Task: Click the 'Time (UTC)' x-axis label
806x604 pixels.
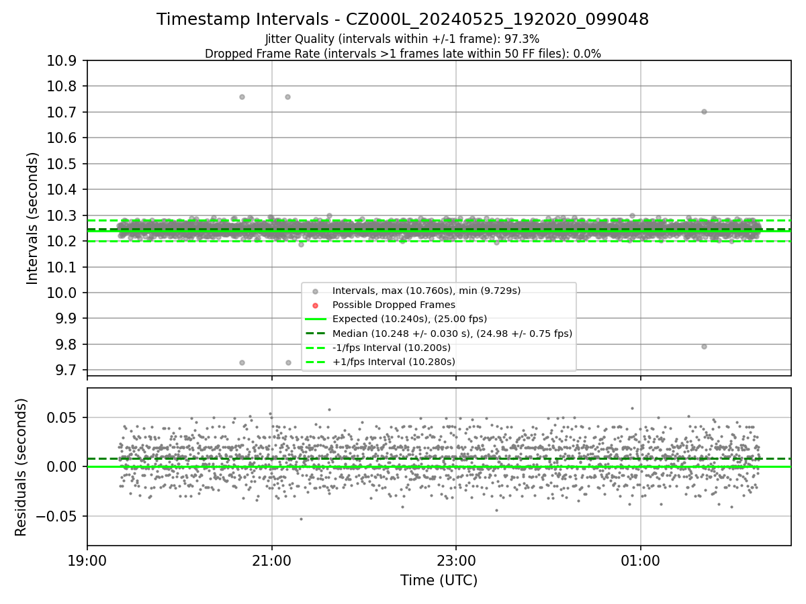Action: (x=439, y=581)
